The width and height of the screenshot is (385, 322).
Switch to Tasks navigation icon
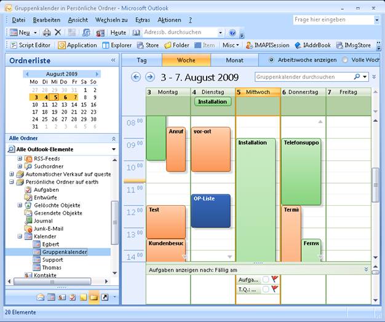pos(73,297)
